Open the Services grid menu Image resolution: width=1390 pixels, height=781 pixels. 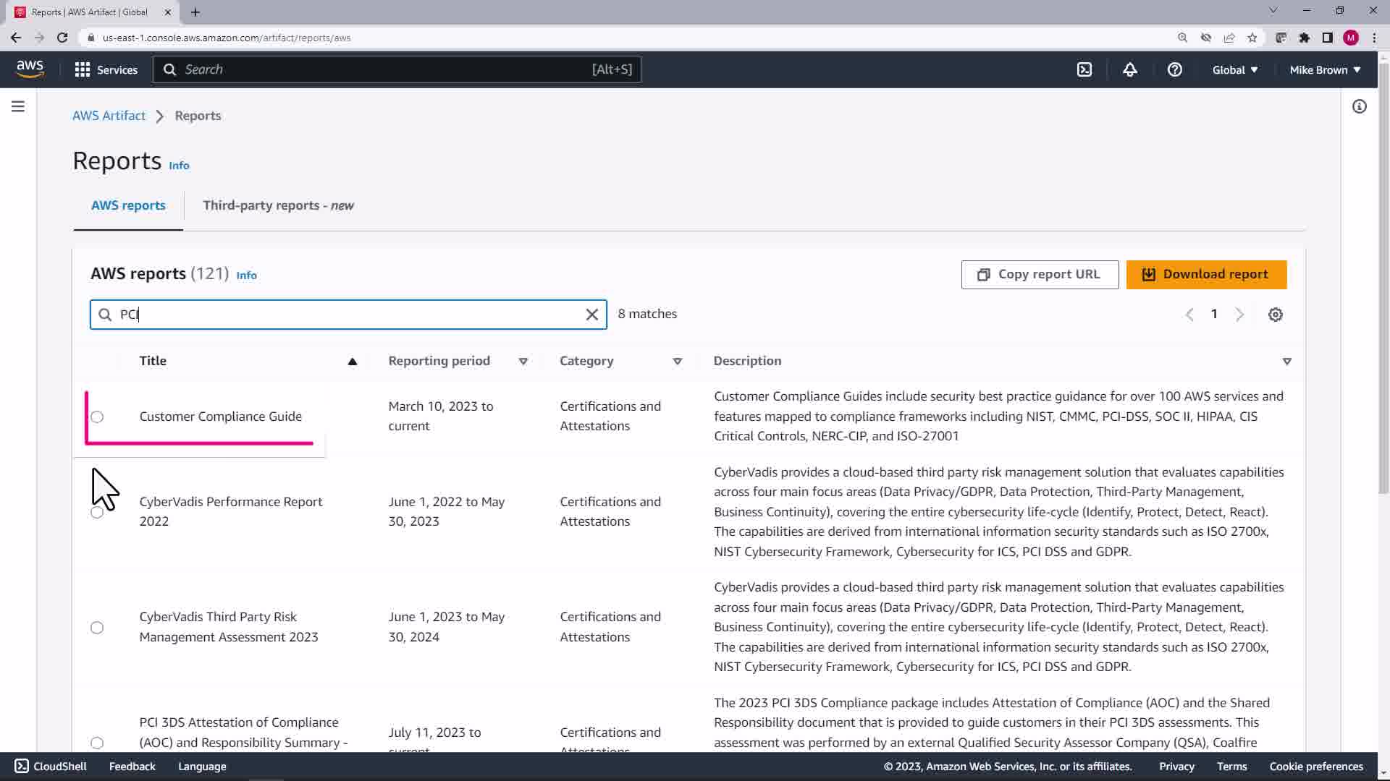(106, 69)
